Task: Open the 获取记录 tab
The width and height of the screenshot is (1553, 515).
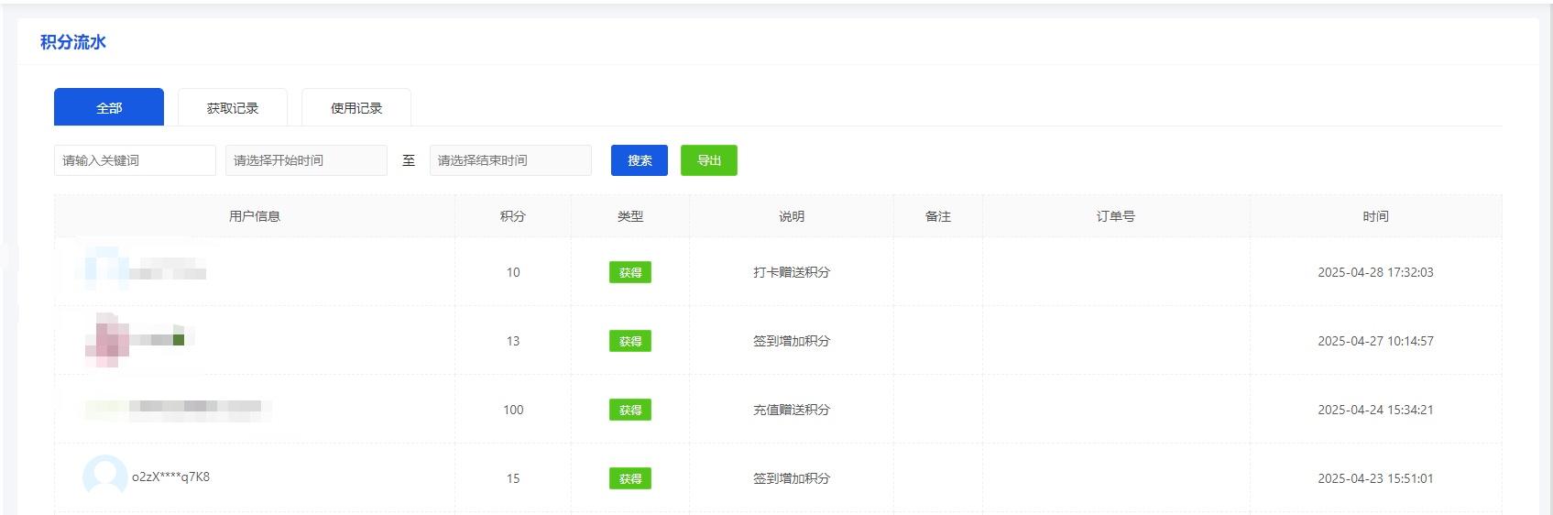Action: (233, 108)
